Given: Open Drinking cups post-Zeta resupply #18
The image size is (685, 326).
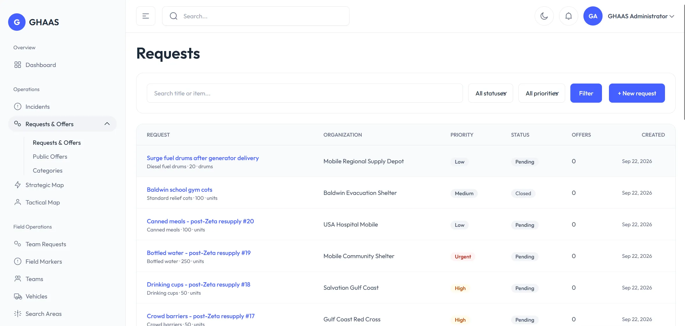Looking at the screenshot, I should pos(199,285).
